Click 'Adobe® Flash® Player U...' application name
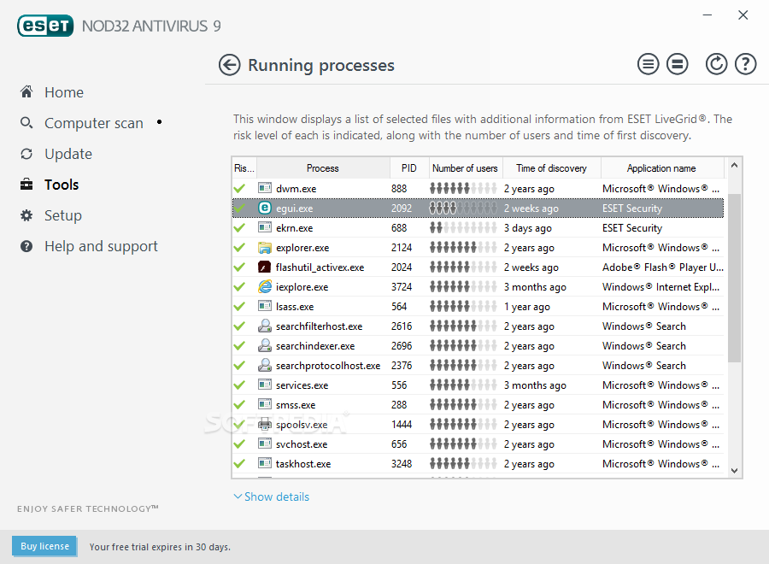The height and width of the screenshot is (564, 769). [662, 267]
